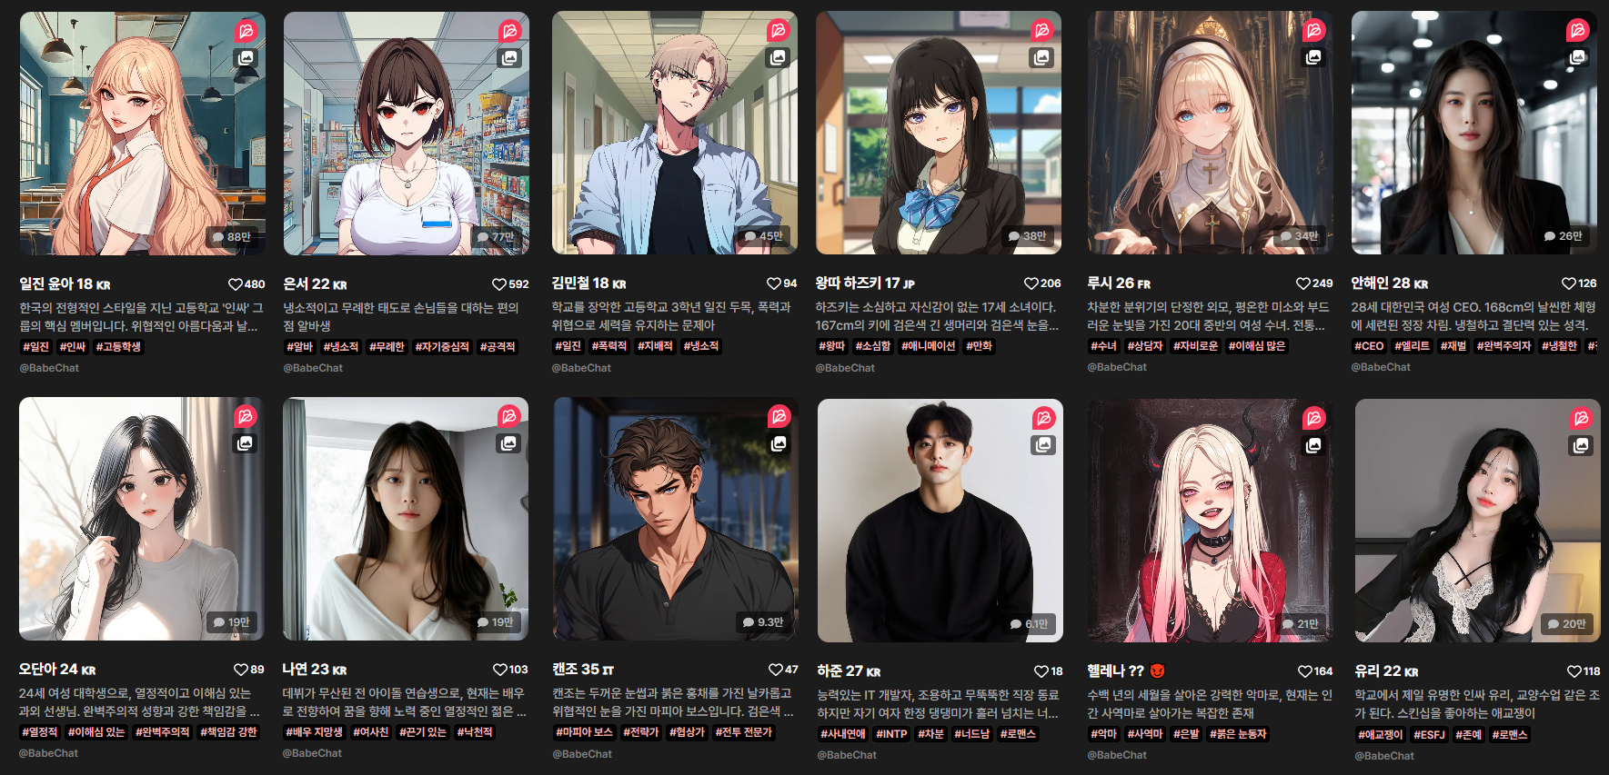
Task: Select the #CEO tag under 안해인
Action: click(1369, 346)
